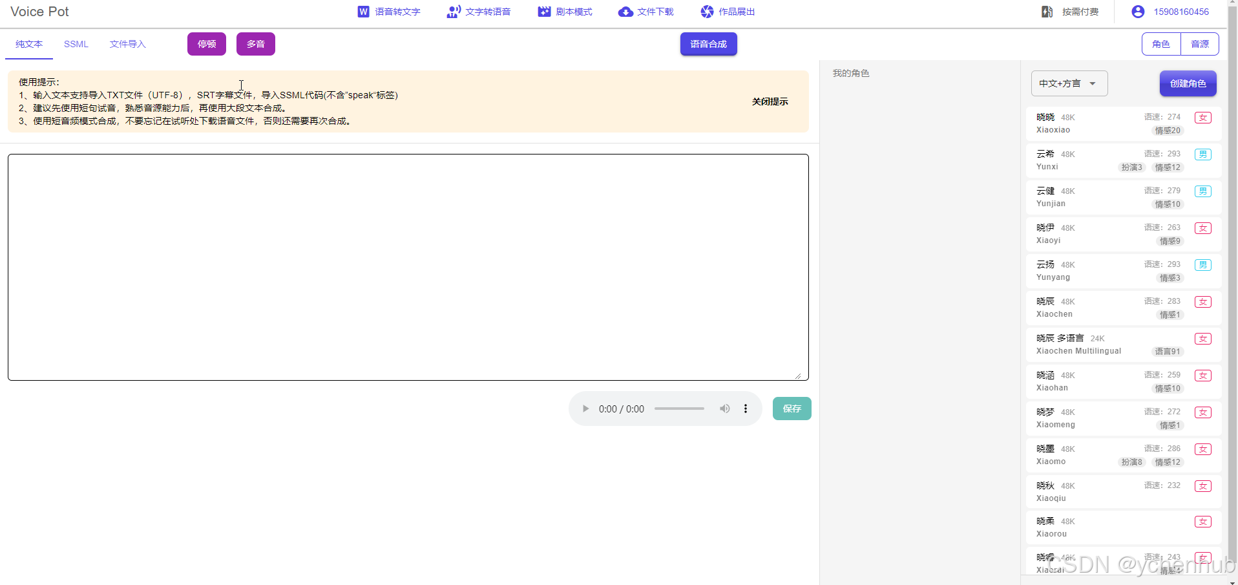Click the 情感20 tag on Xiaoxiao
The width and height of the screenshot is (1238, 585).
click(1168, 131)
